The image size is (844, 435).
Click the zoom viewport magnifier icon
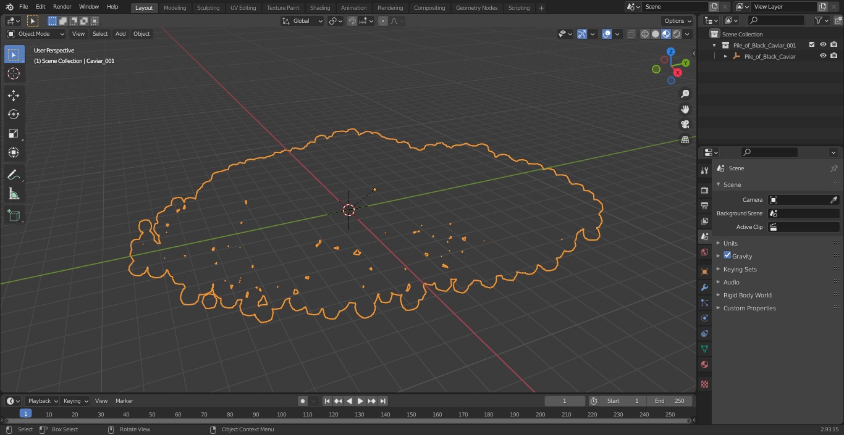coord(685,94)
